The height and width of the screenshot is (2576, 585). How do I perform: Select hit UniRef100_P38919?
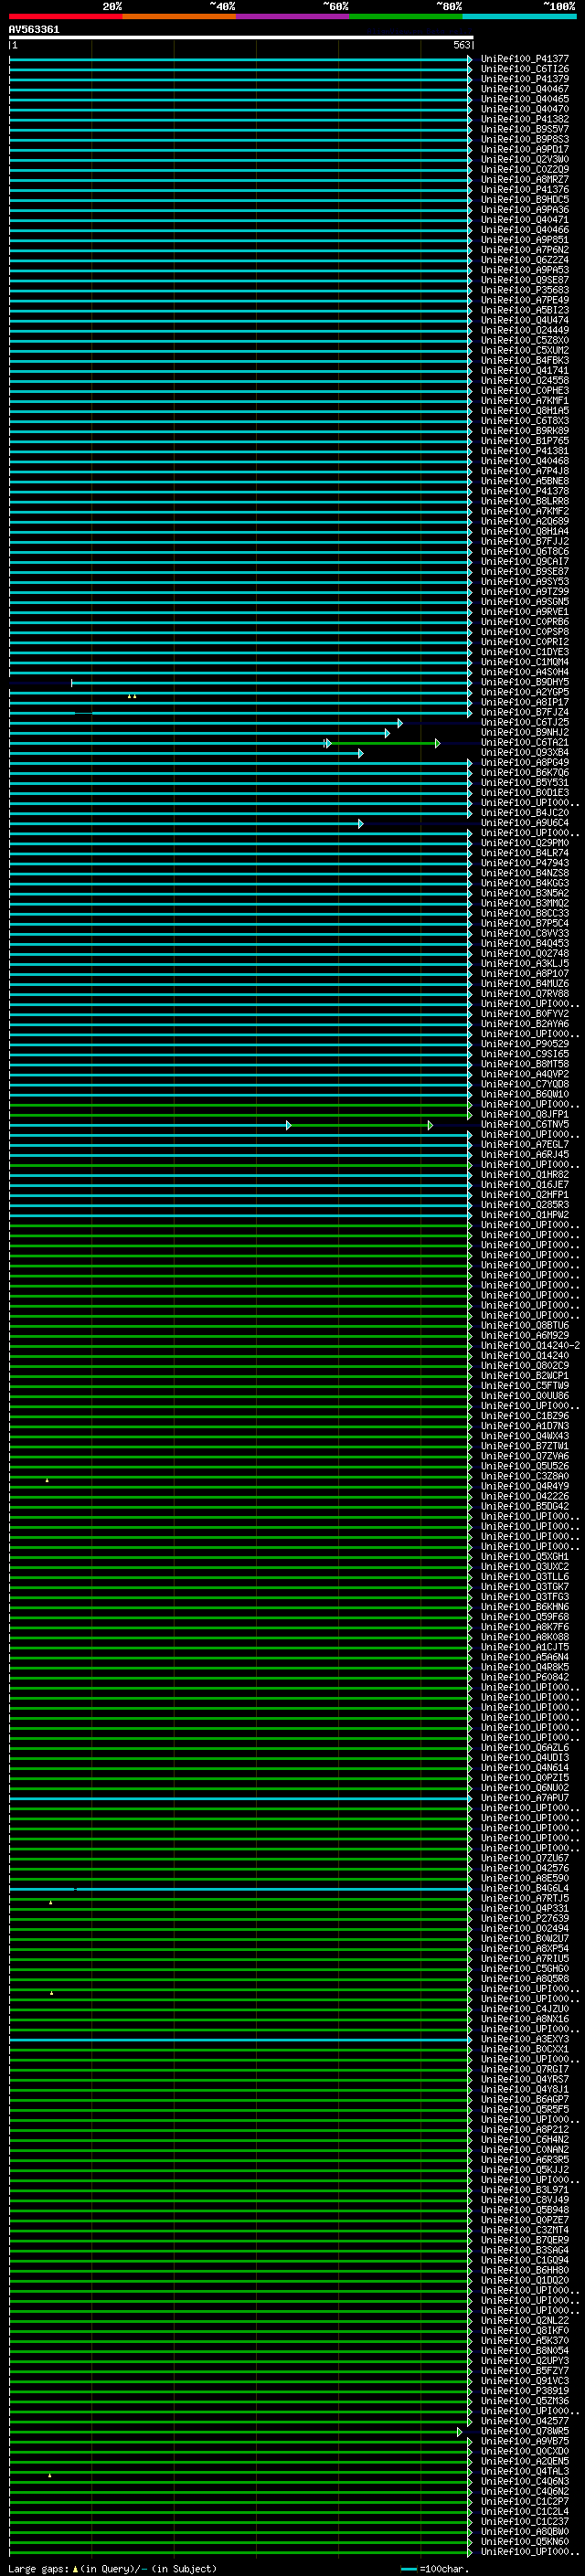coord(524,2390)
